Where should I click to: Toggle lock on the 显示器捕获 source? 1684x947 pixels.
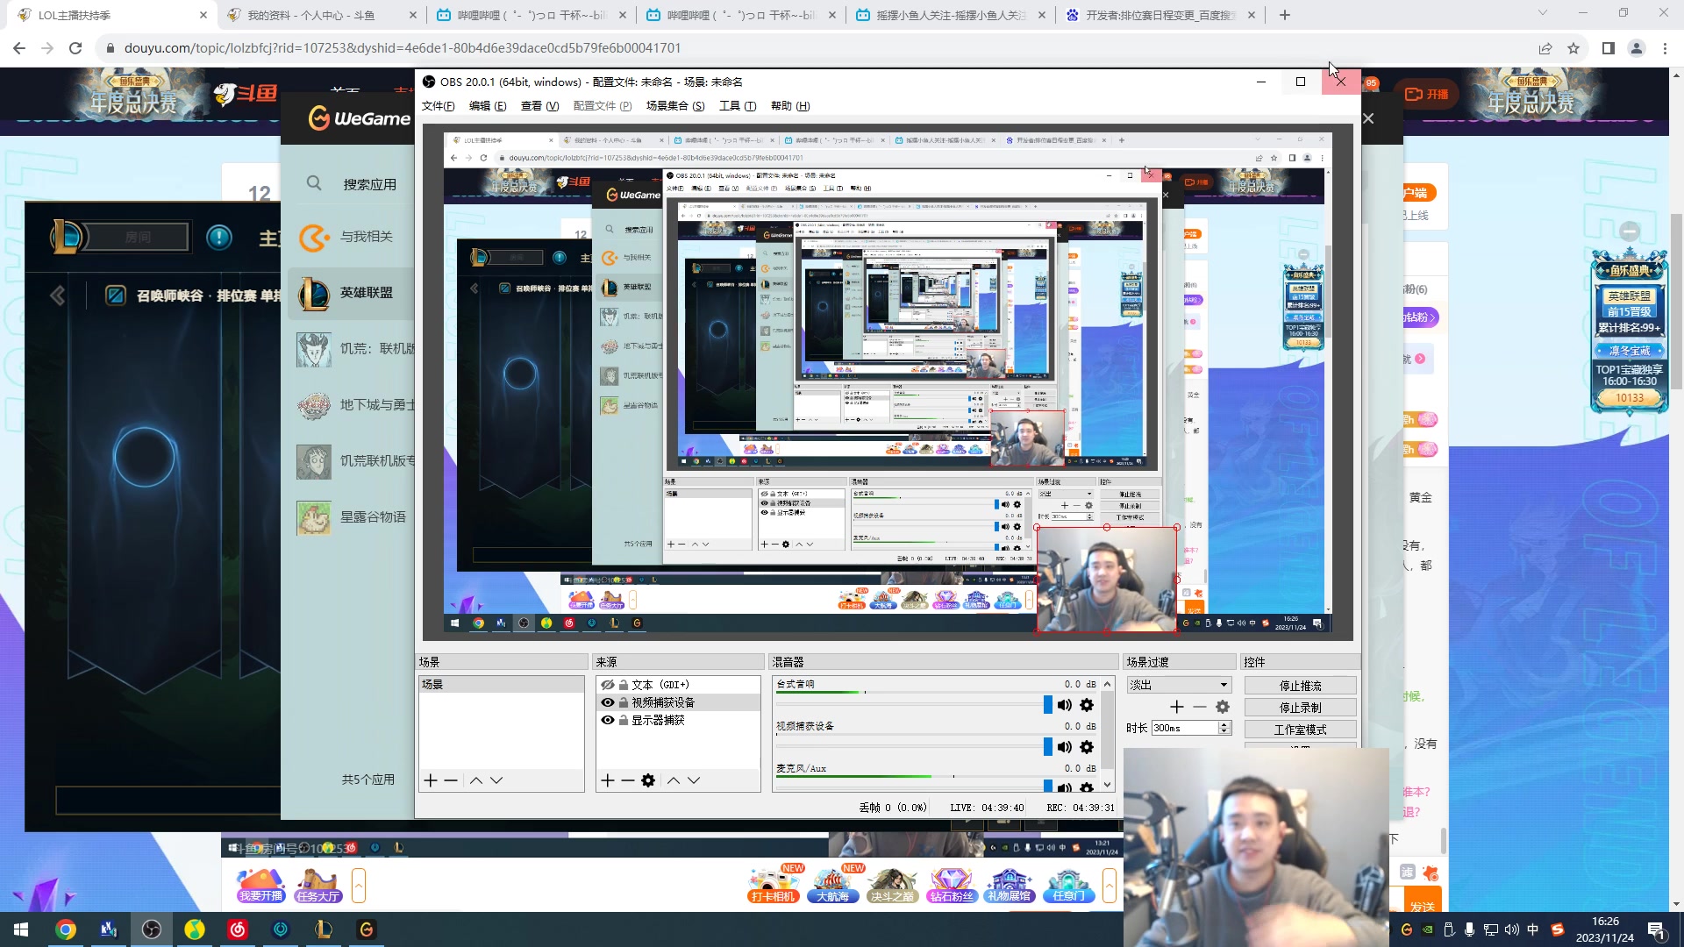[624, 721]
